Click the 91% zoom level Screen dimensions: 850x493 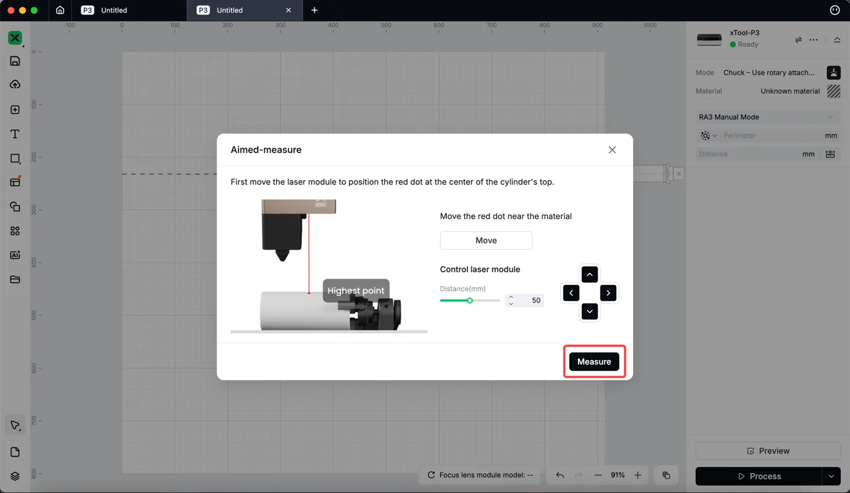pyautogui.click(x=617, y=475)
